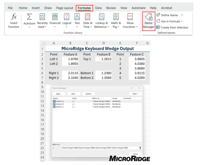Click cell with value 1.2815
The width and height of the screenshot is (200, 165).
coord(104,59)
